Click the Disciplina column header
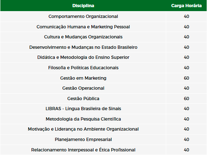This screenshot has width=207, height=155. pyautogui.click(x=83, y=6)
